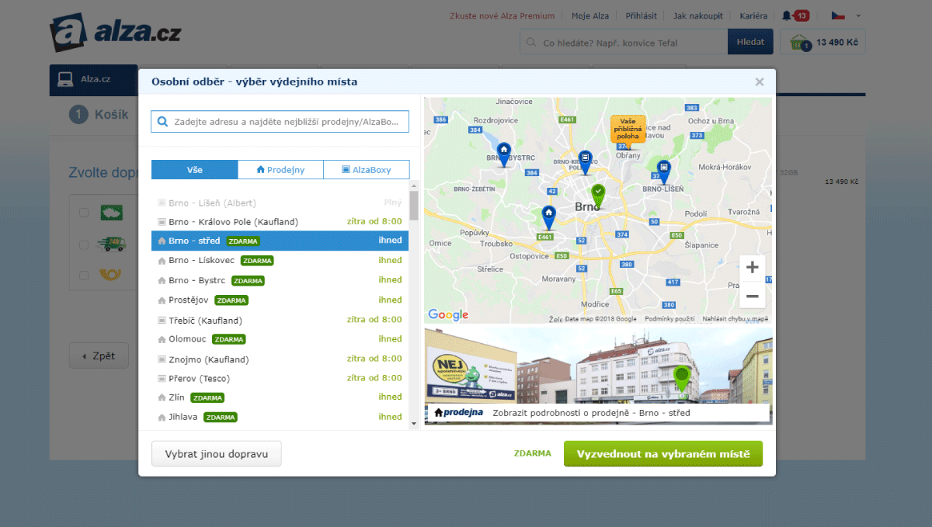Image resolution: width=932 pixels, height=527 pixels.
Task: Click address search field in dialog
Action: (x=280, y=121)
